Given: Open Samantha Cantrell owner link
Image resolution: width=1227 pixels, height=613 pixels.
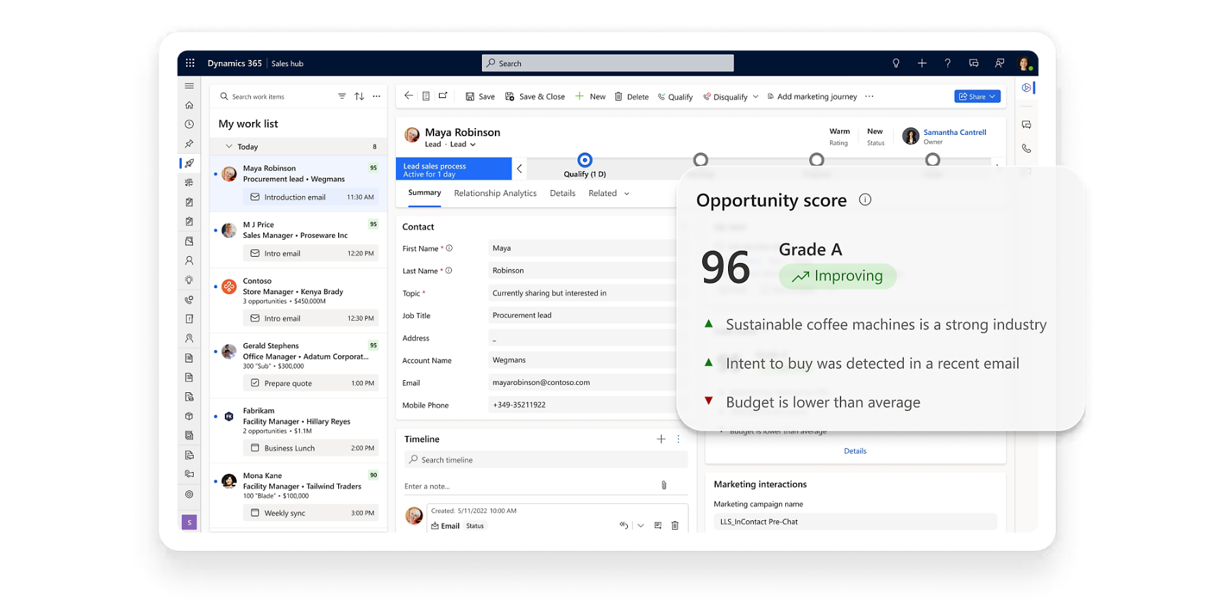Looking at the screenshot, I should tap(954, 132).
